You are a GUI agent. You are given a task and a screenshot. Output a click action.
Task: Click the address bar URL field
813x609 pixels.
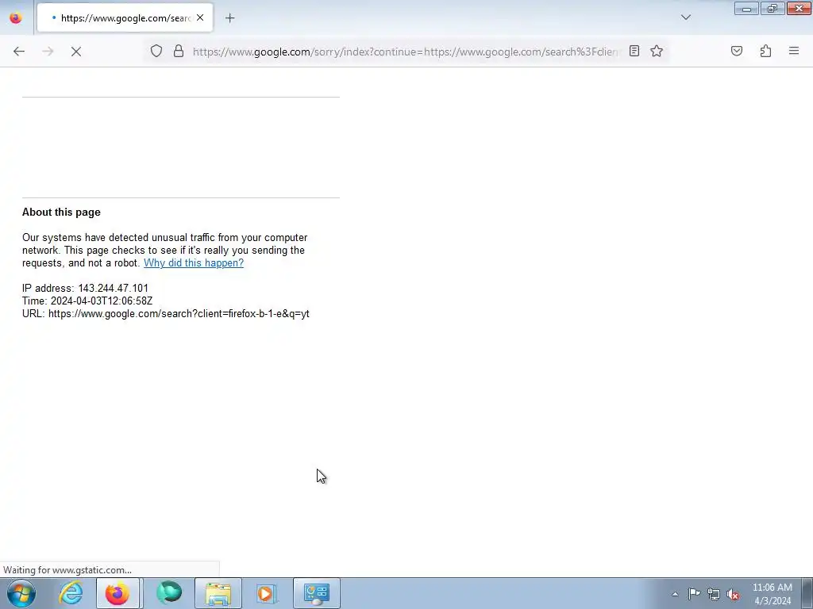404,52
